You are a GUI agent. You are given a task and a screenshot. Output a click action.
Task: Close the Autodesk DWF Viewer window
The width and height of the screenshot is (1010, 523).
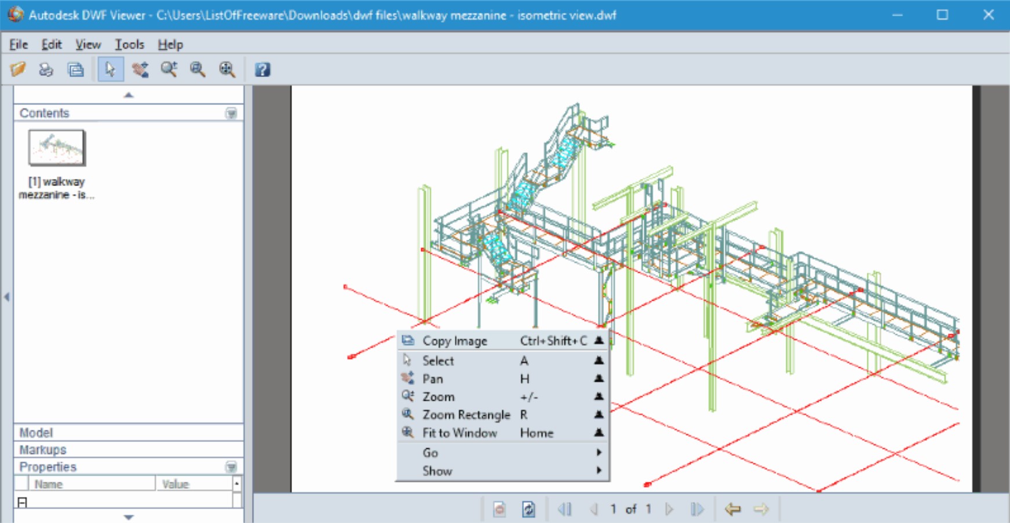(x=989, y=15)
